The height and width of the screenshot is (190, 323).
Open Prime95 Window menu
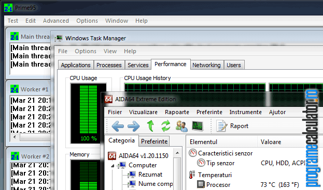117,21
